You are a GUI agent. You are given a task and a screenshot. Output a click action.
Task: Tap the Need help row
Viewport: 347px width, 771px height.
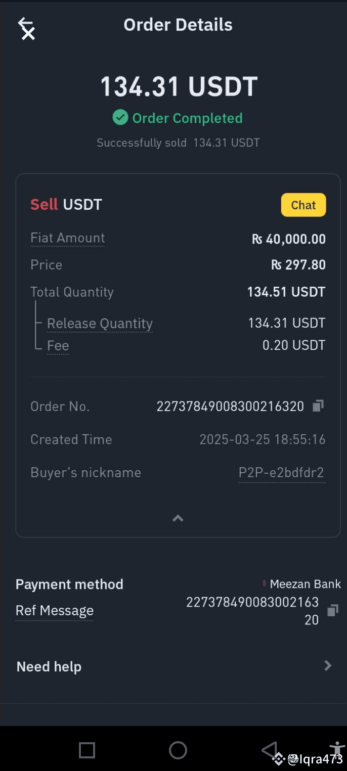click(x=174, y=666)
